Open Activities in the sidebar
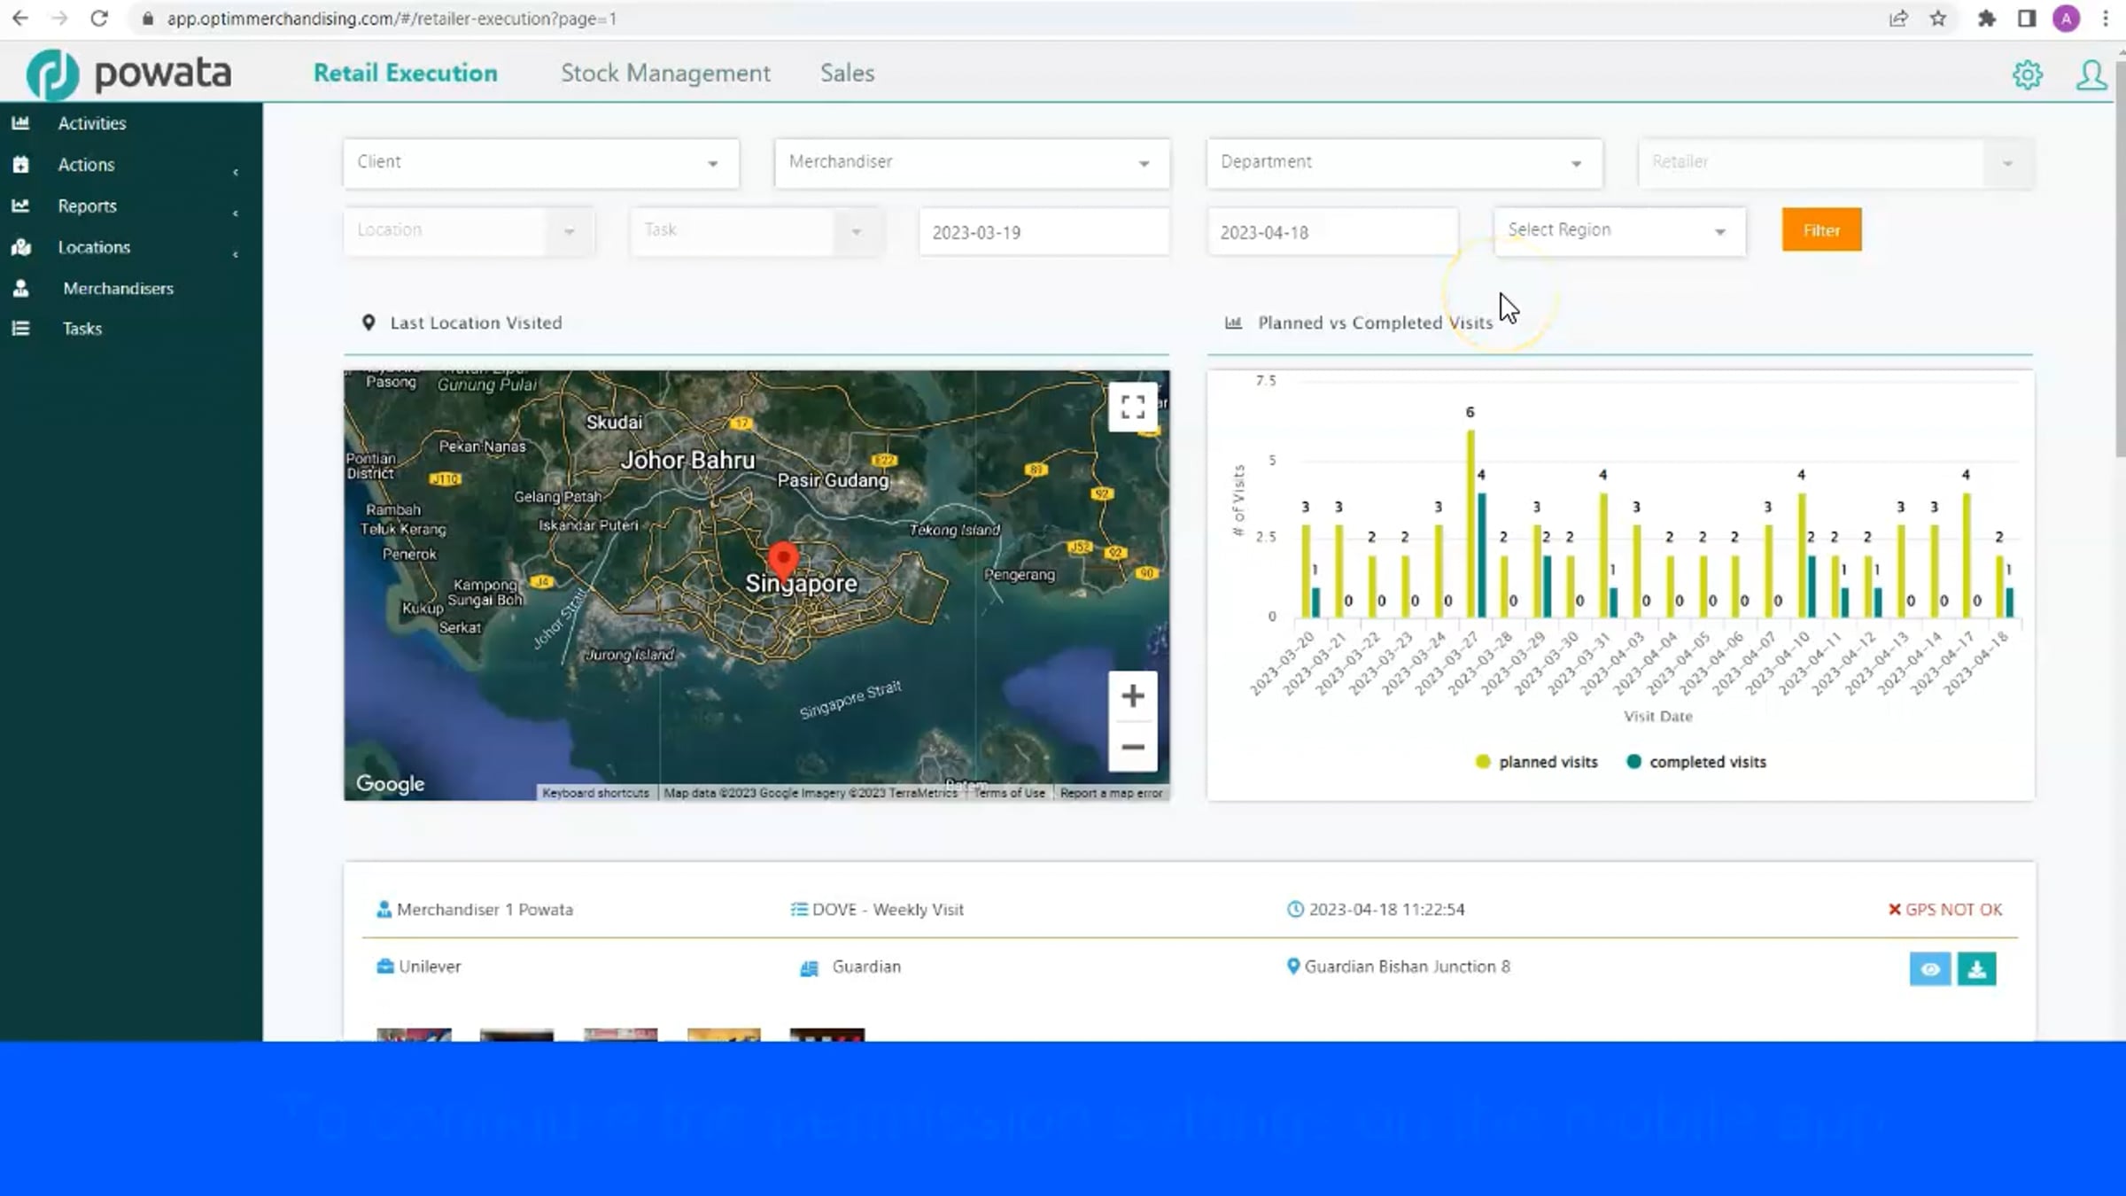This screenshot has height=1196, width=2126. [x=92, y=123]
